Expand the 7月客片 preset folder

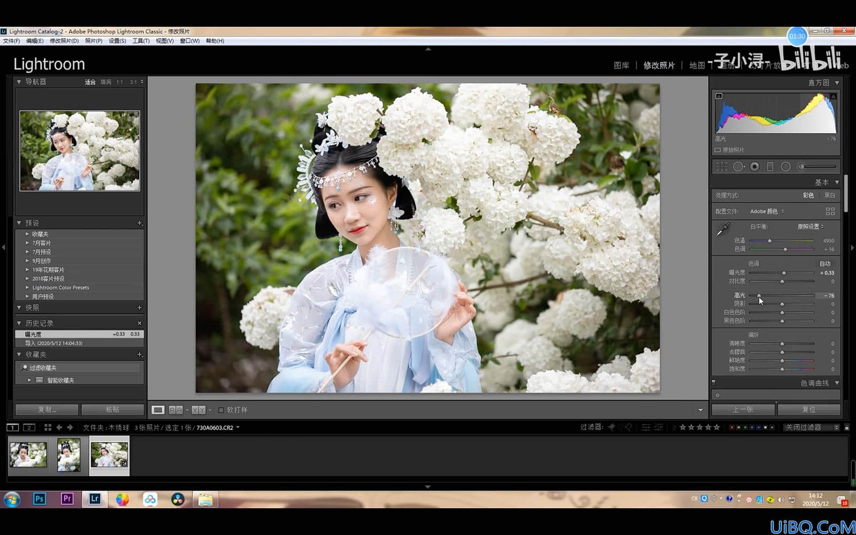tap(27, 243)
